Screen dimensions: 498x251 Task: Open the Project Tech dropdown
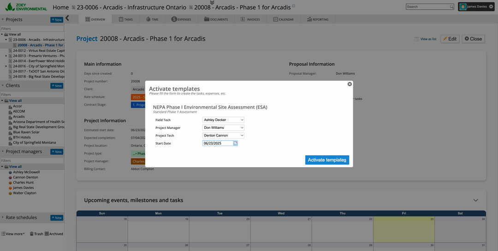[x=223, y=135]
